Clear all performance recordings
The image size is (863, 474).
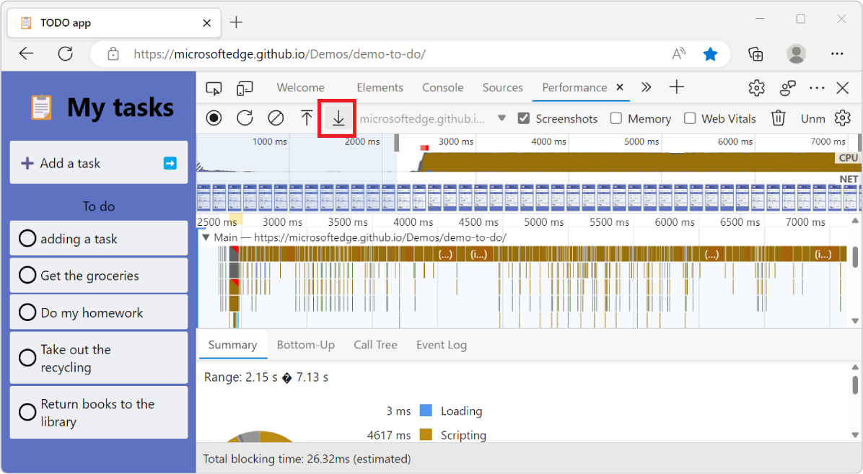[x=275, y=118]
